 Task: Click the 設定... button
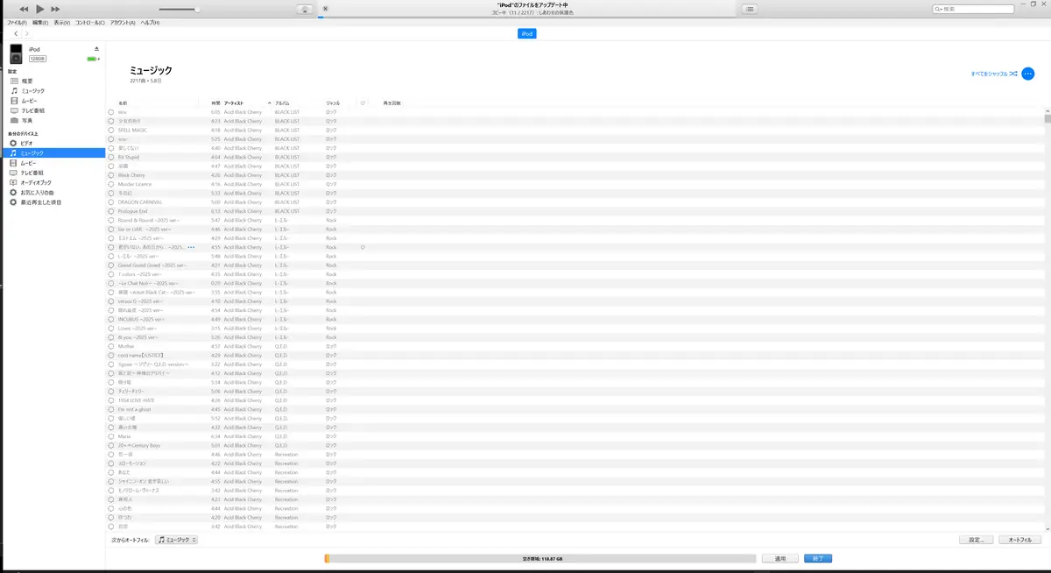(977, 540)
